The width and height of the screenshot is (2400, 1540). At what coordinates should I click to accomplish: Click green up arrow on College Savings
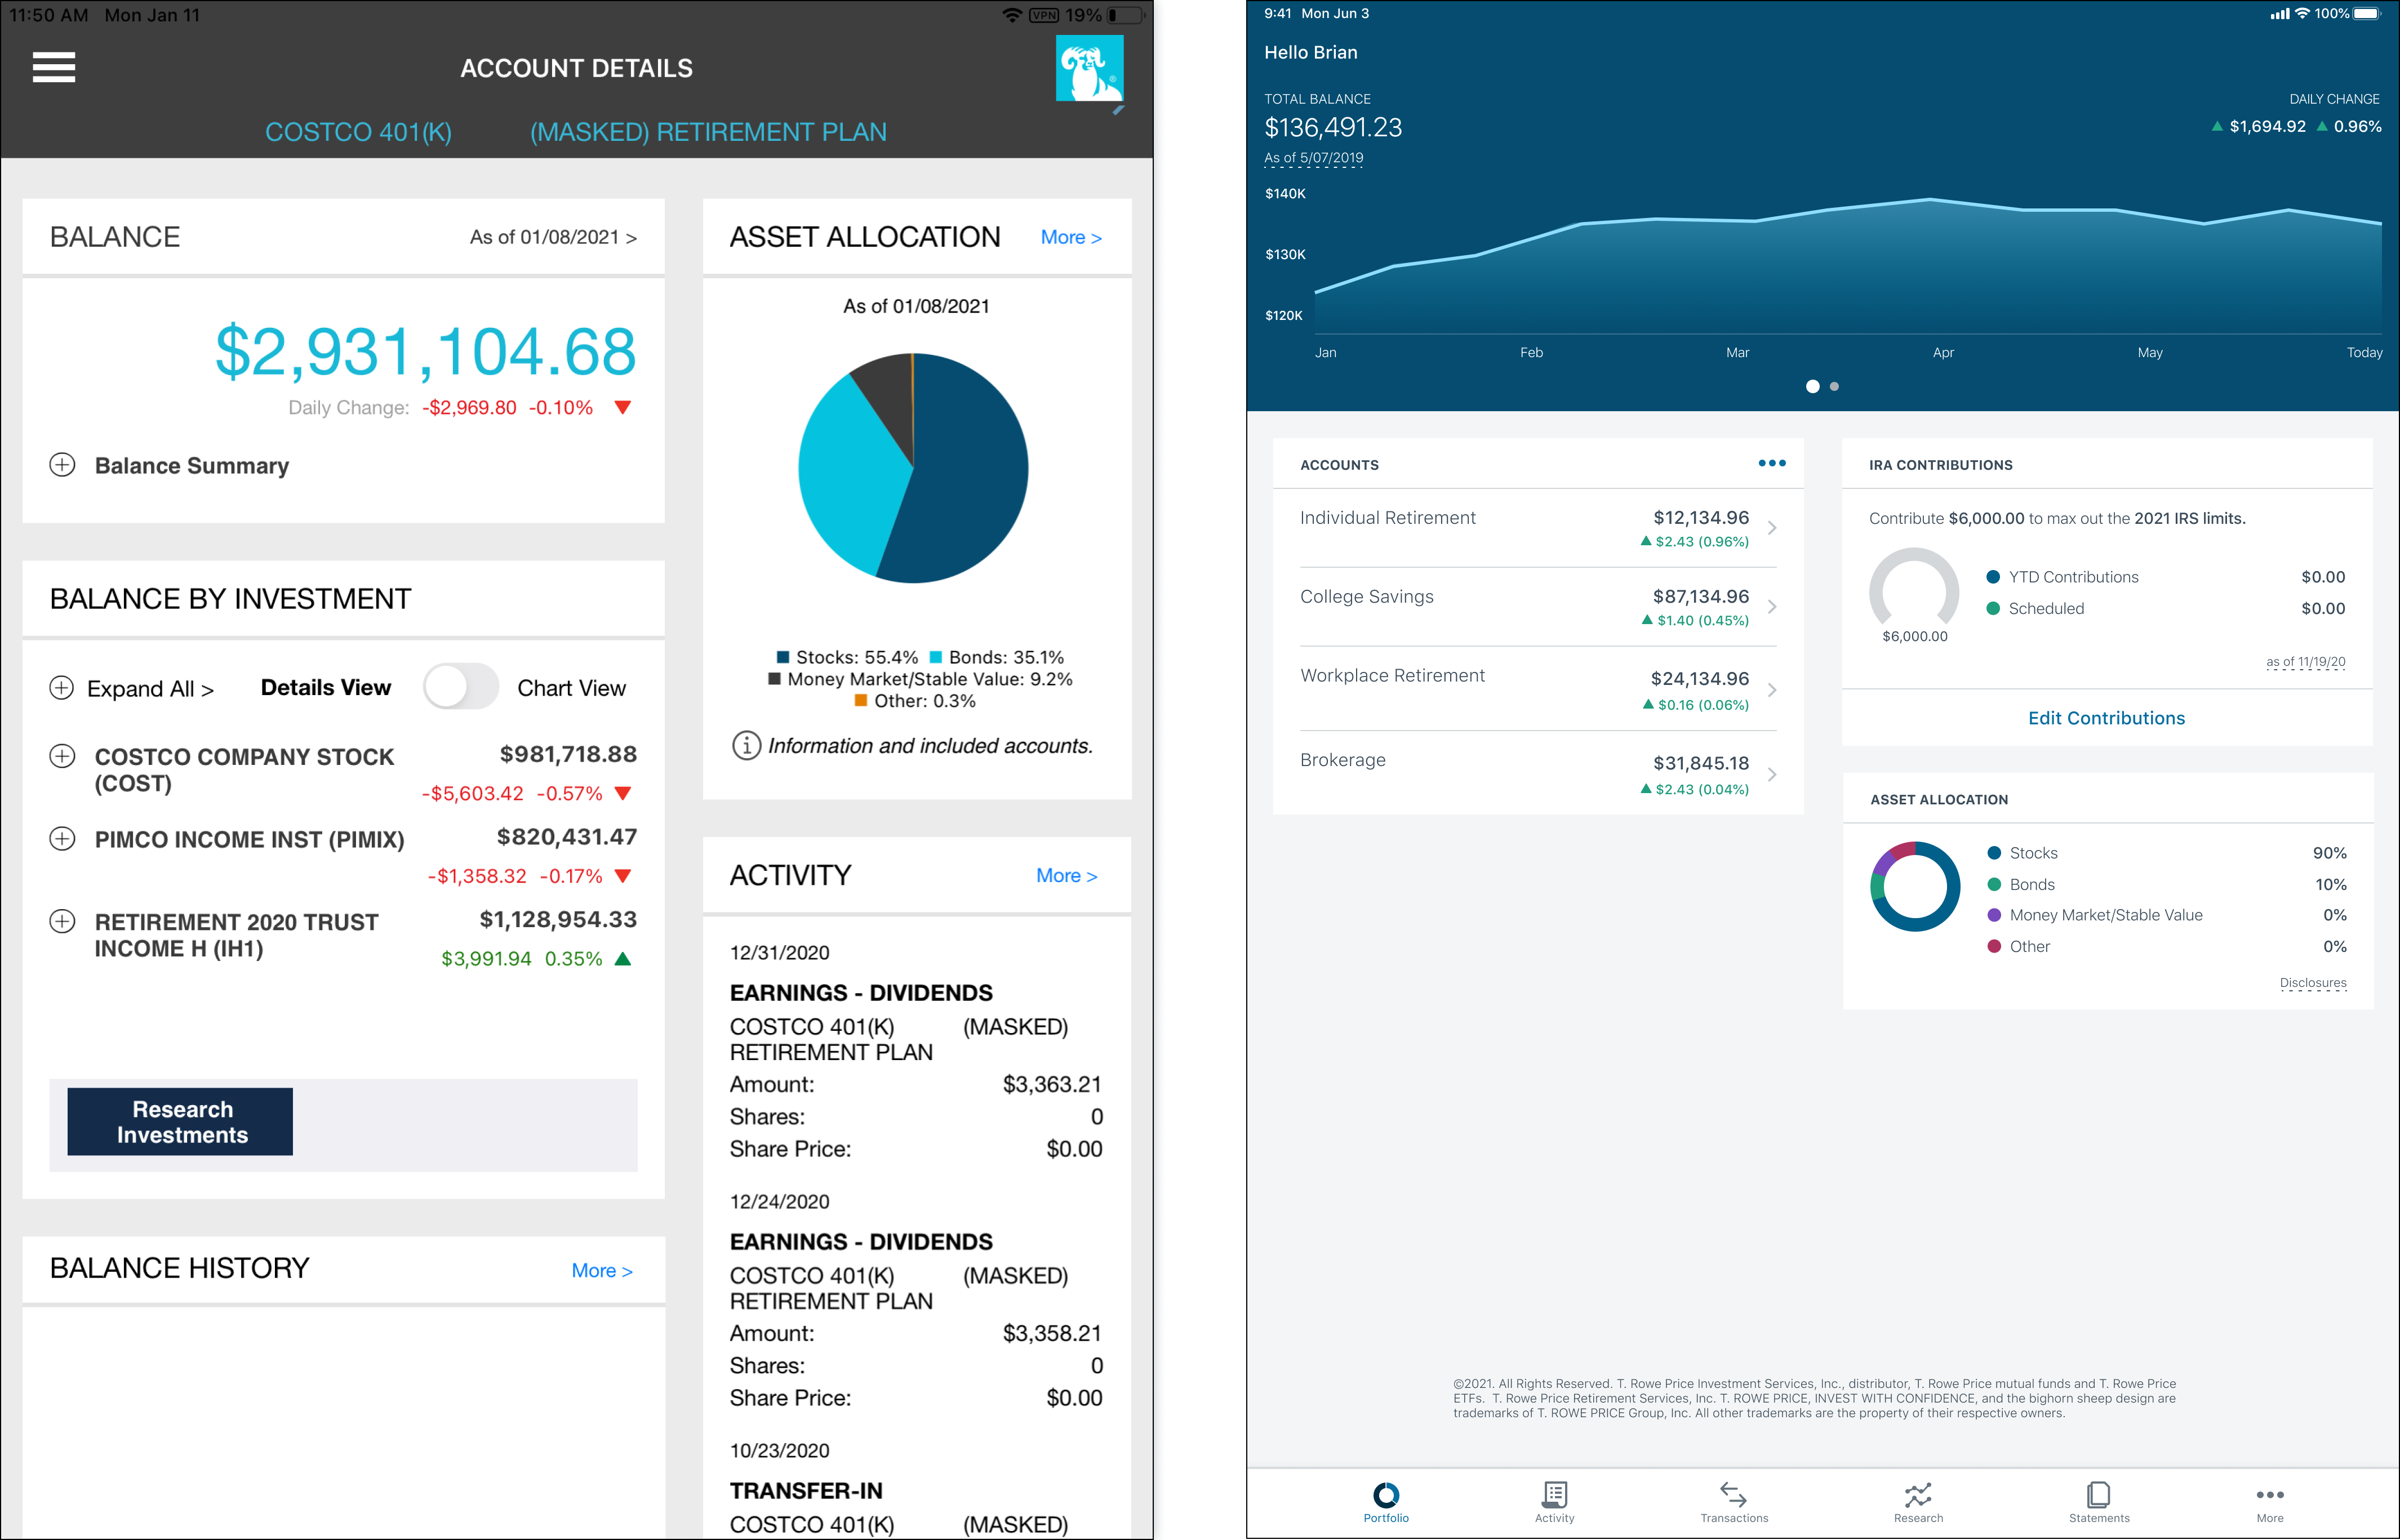pos(1647,620)
